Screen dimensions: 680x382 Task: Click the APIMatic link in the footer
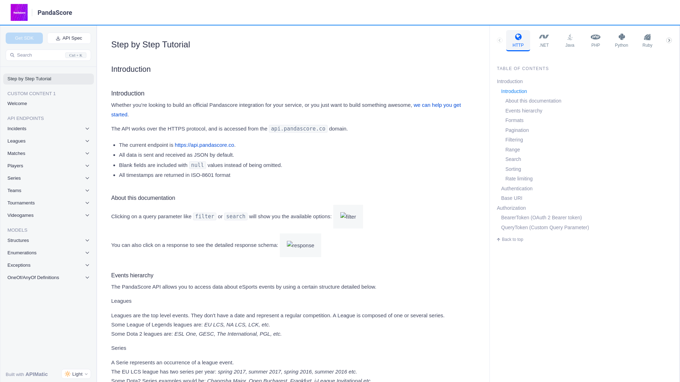tap(36, 374)
